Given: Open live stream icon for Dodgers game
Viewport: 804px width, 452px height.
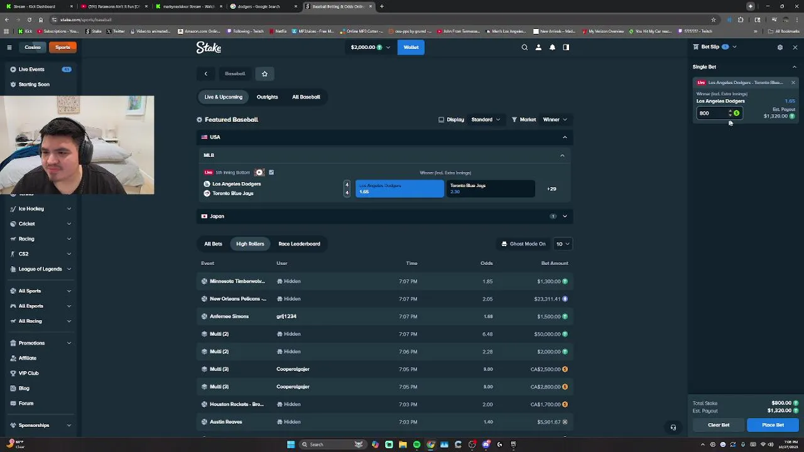Looking at the screenshot, I should [x=259, y=172].
